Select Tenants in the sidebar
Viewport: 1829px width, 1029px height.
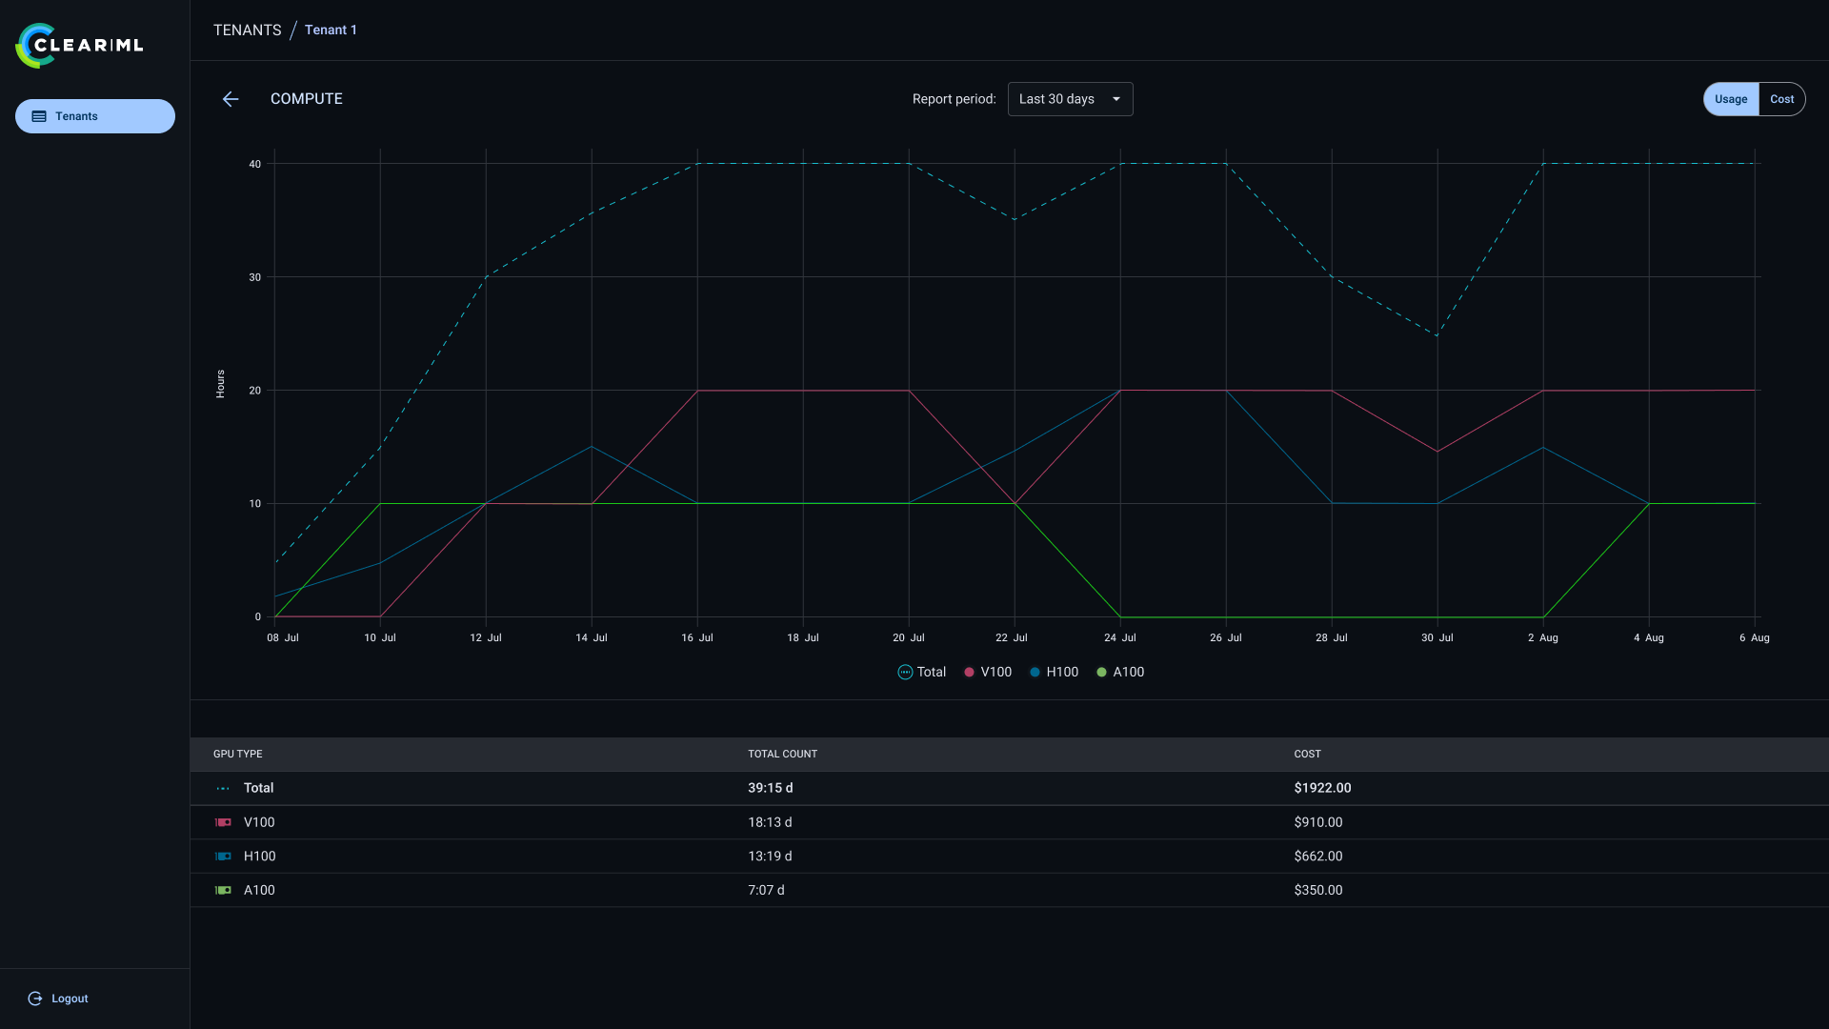click(95, 116)
